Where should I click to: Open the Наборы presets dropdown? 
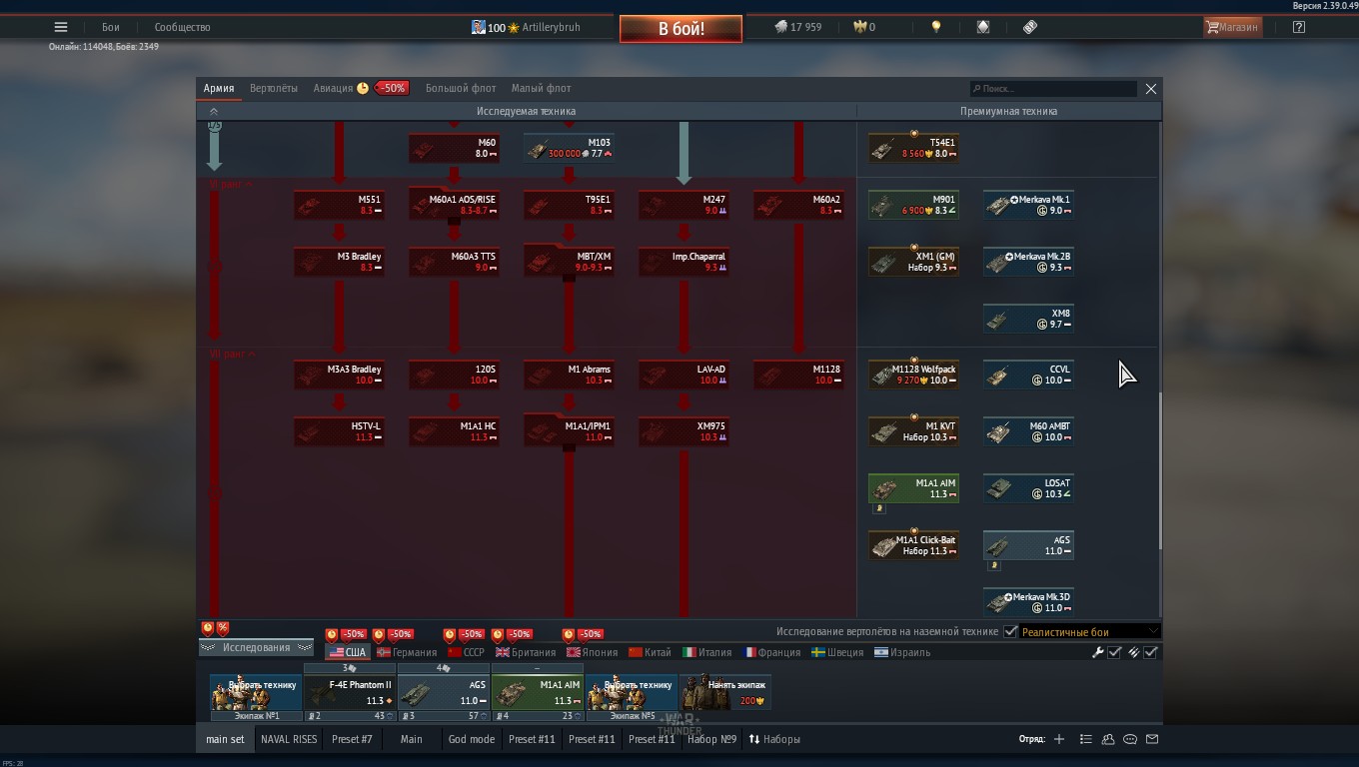coord(774,739)
